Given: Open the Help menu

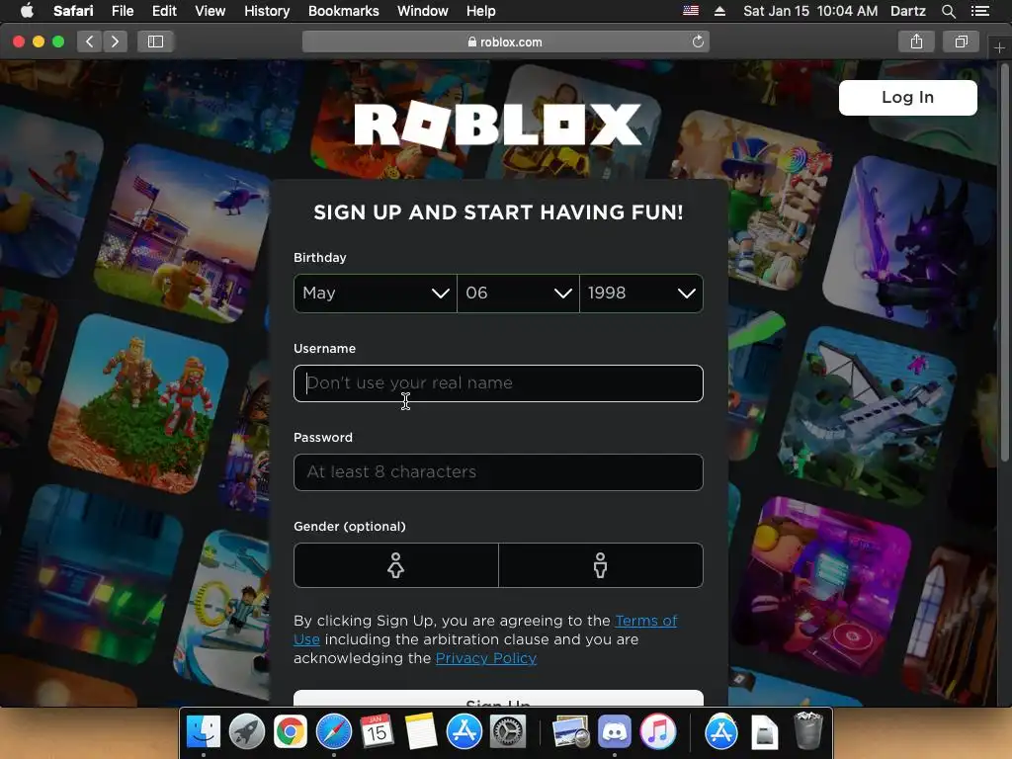Looking at the screenshot, I should tap(481, 11).
